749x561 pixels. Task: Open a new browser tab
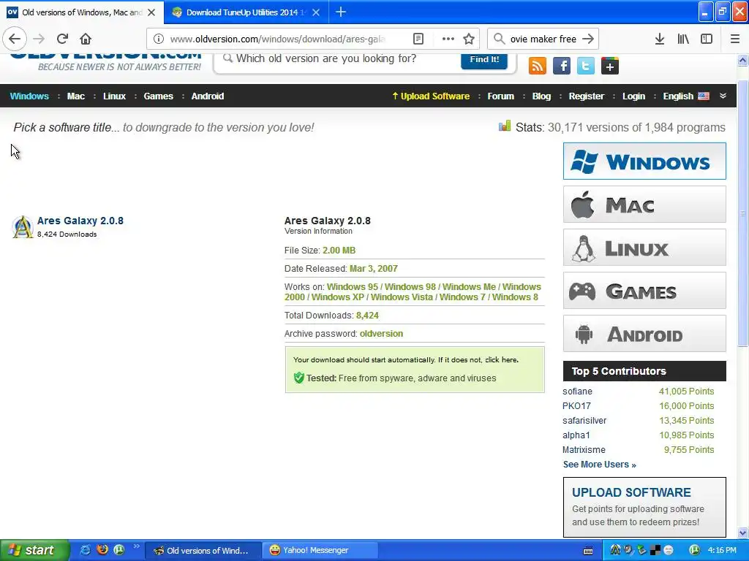(x=341, y=12)
